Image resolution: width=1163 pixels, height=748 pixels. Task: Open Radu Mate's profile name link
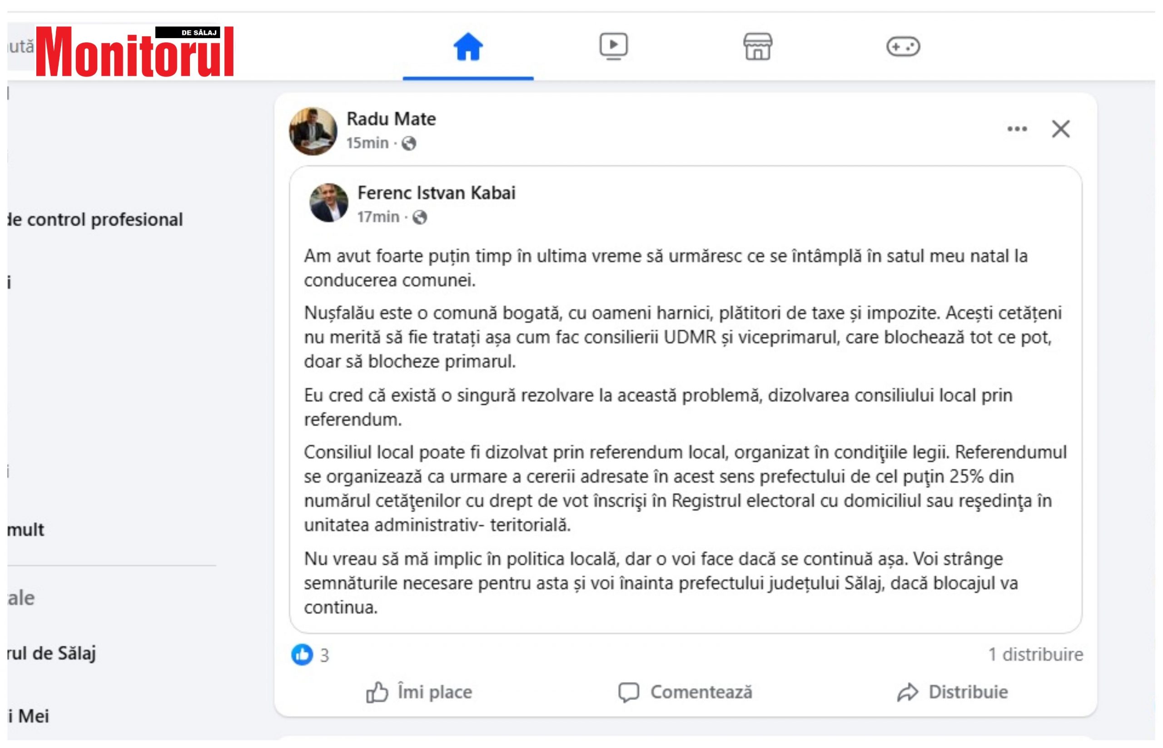[391, 119]
